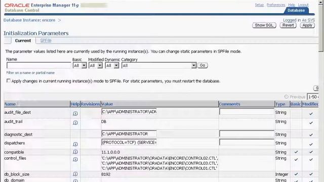Click the dispatchers parameter name
Image resolution: width=324 pixels, height=182 pixels.
click(x=15, y=143)
